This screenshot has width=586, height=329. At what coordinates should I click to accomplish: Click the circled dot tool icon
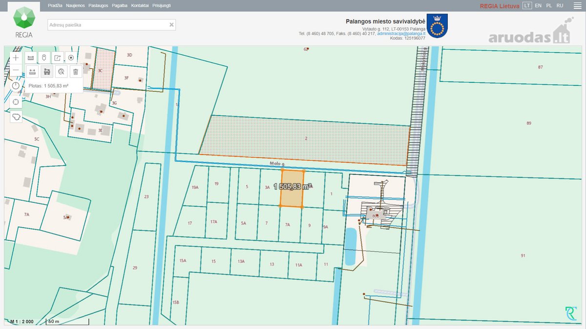(x=71, y=58)
